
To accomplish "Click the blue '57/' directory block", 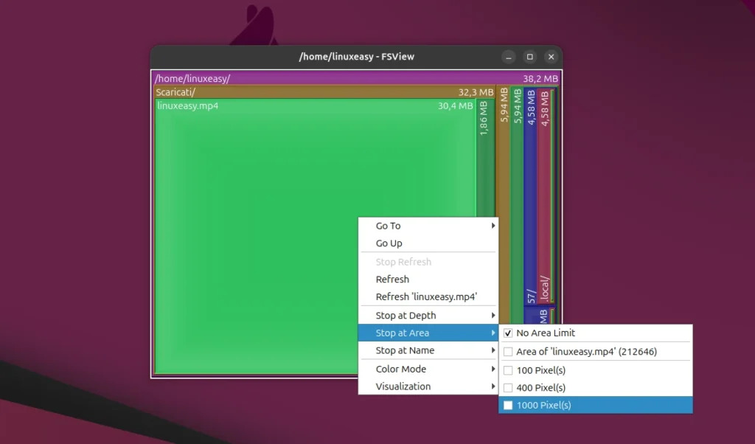I will (x=532, y=221).
